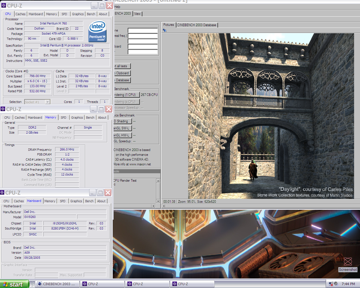Viewport: 360px width, 288px height.
Task: Click console scrollbar down arrow
Action: click(158, 201)
